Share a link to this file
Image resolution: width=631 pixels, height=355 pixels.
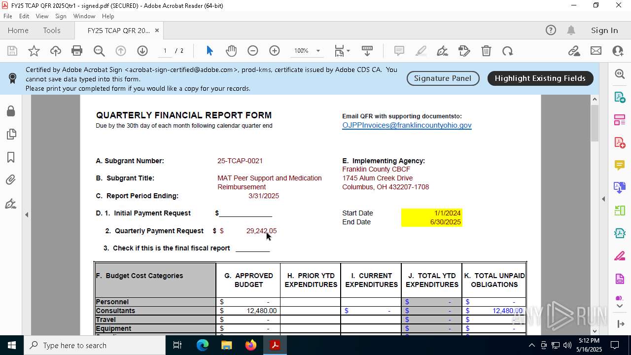[x=574, y=51]
